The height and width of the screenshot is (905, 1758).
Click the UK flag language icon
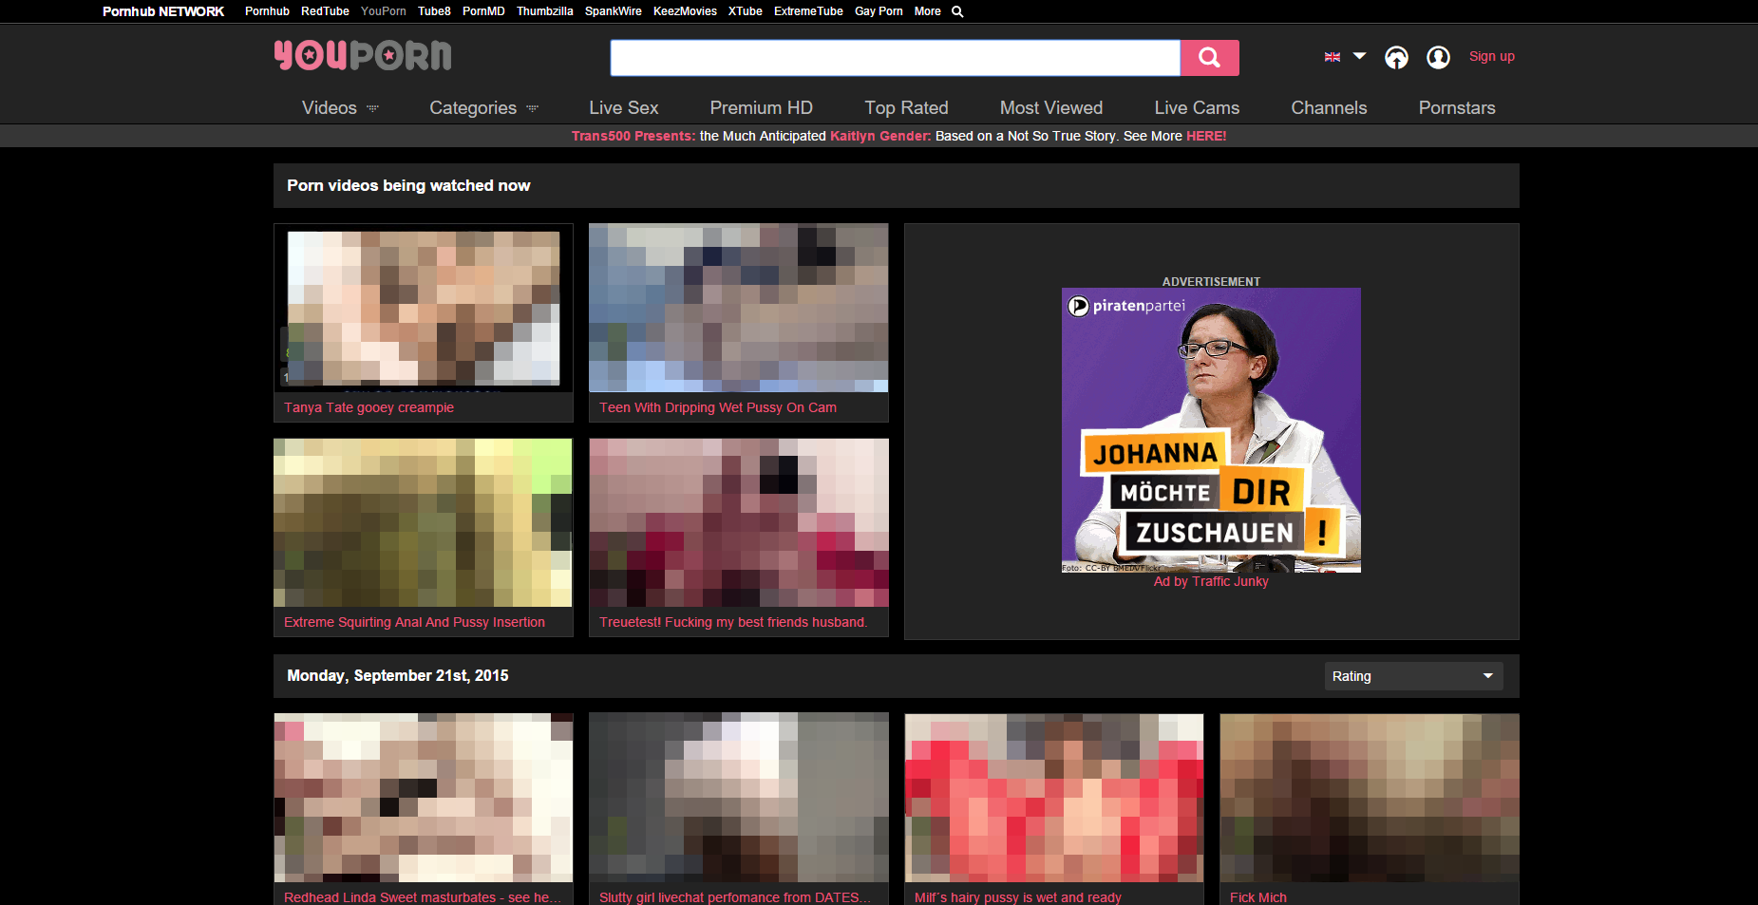click(x=1333, y=57)
